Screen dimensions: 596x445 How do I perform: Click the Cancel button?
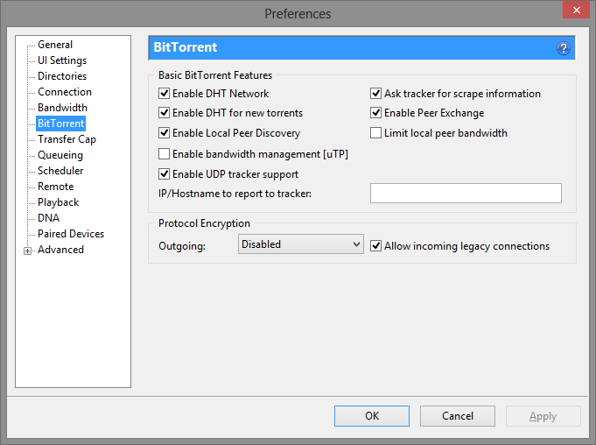point(458,416)
